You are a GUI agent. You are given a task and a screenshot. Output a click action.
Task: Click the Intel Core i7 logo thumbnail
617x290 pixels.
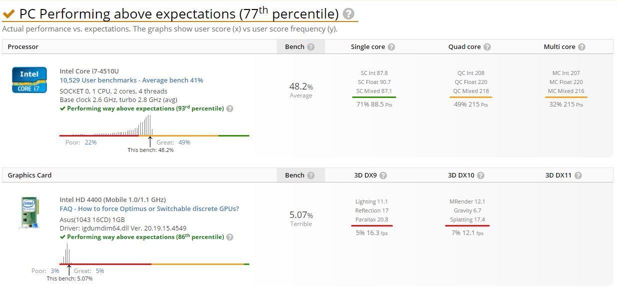pos(28,79)
